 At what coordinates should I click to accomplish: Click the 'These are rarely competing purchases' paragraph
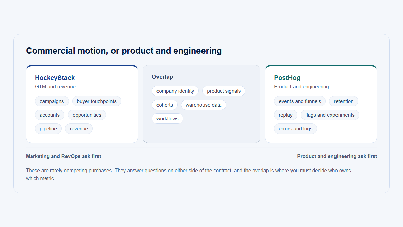click(188, 175)
